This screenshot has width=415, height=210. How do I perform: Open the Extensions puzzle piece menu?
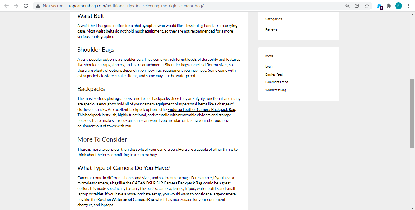coord(389,6)
